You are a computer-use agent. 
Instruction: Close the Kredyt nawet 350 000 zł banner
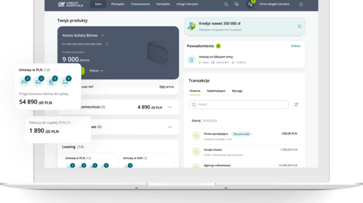(299, 27)
